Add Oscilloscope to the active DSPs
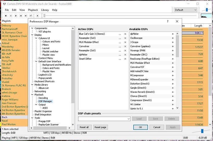The width and height of the screenshot is (213, 141). coord(173,38)
